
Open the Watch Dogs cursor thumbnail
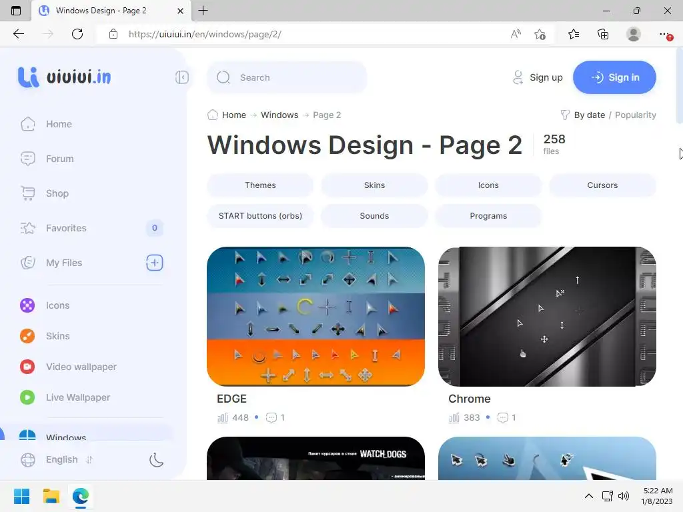coord(315,459)
